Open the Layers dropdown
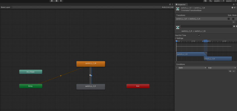Screen dimensions: 237x111 tap(219, 1)
